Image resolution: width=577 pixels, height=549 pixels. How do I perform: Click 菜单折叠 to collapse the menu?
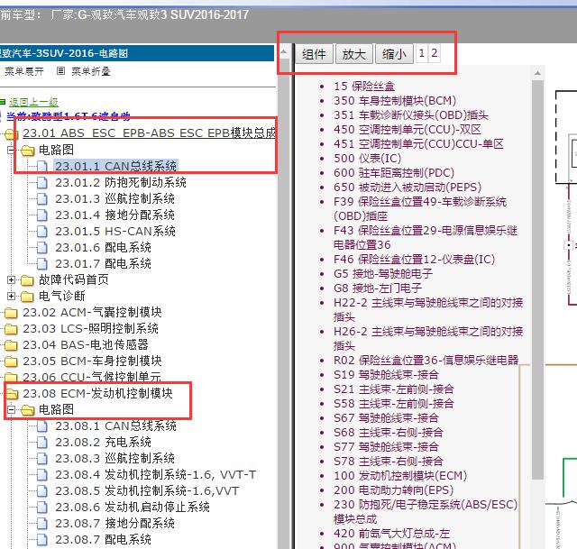click(91, 71)
